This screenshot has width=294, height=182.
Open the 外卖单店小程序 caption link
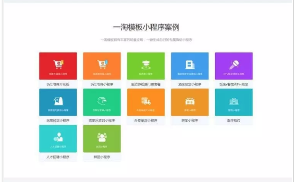coord(146,120)
